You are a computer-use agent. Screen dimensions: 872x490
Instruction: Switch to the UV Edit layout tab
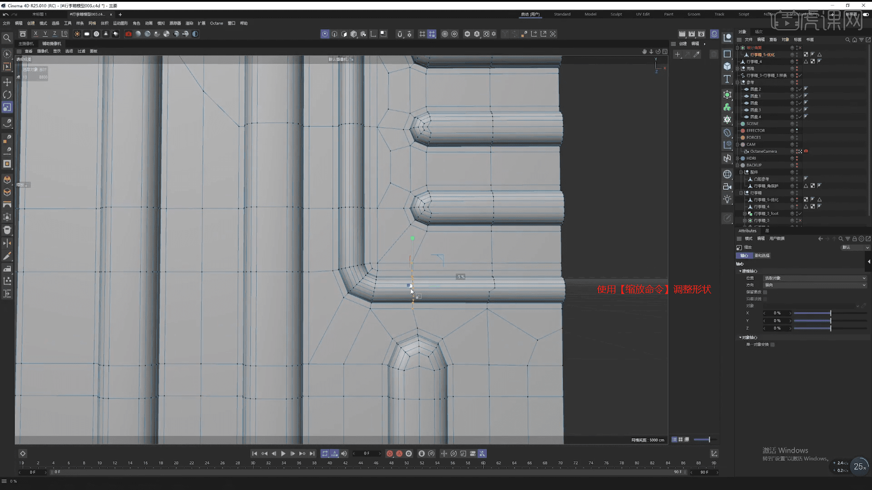[643, 14]
